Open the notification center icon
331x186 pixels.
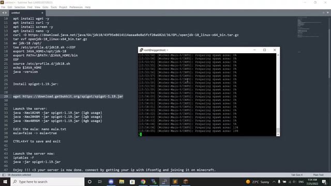324,181
